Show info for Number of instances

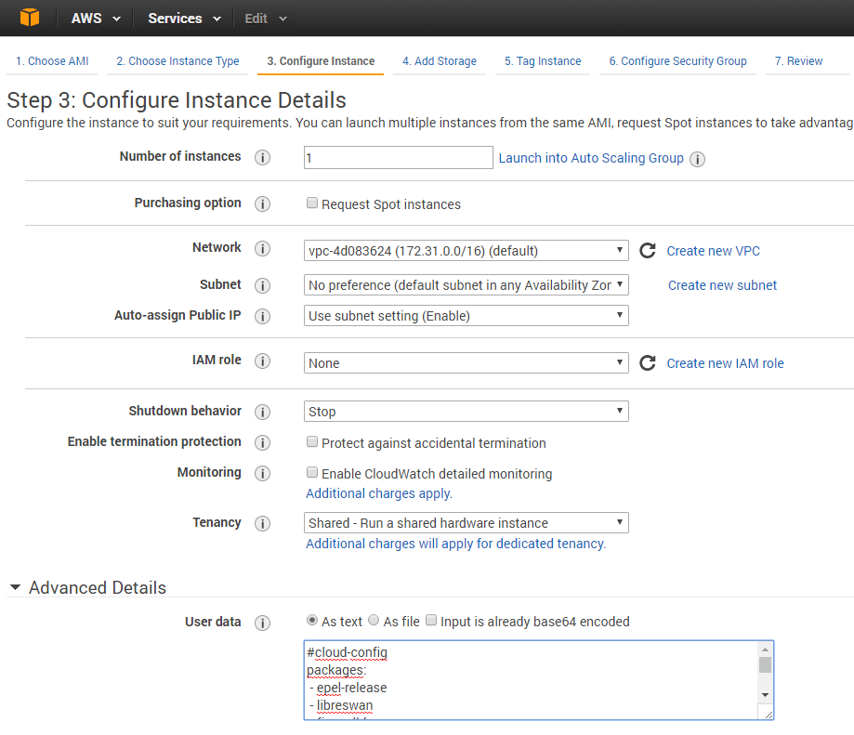262,157
